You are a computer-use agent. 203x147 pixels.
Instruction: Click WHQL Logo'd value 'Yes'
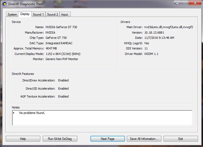(x=147, y=43)
